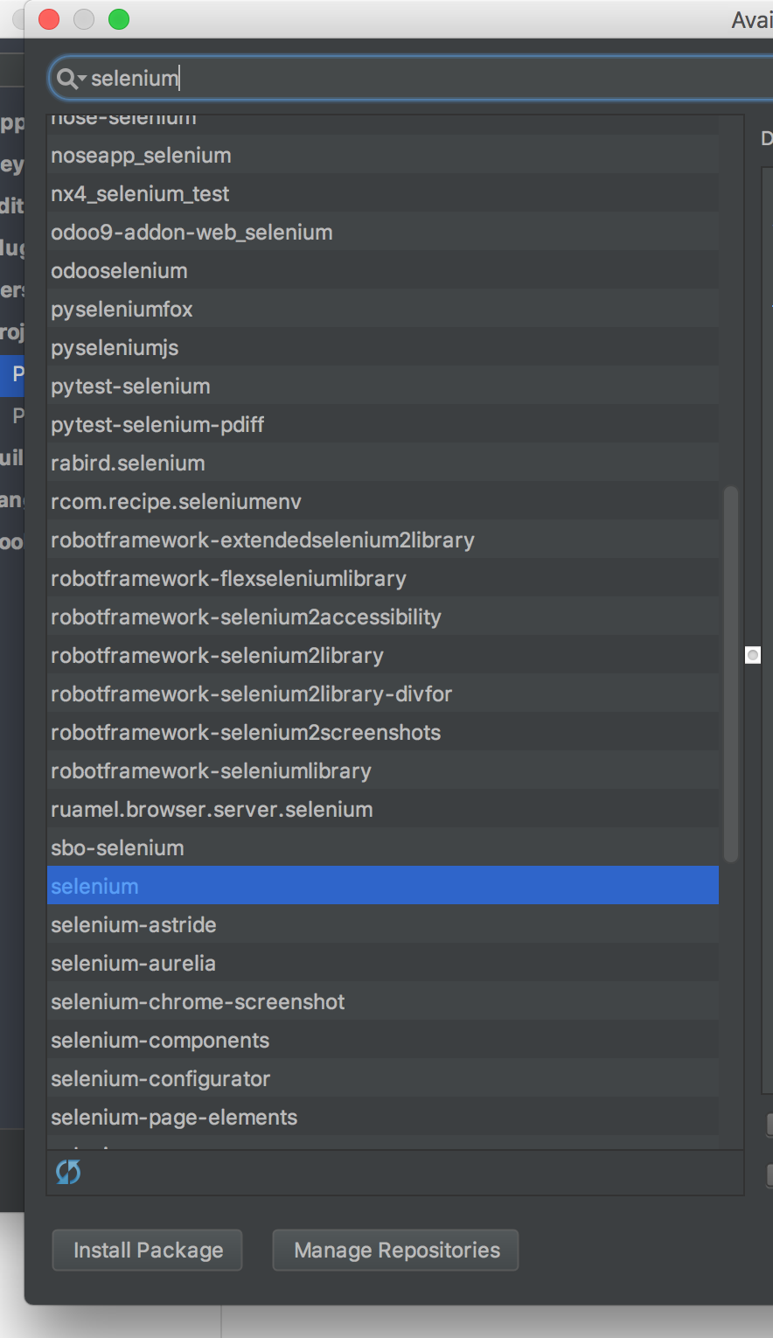
Task: Select robotframework-seleniumlibrary package
Action: coord(383,771)
